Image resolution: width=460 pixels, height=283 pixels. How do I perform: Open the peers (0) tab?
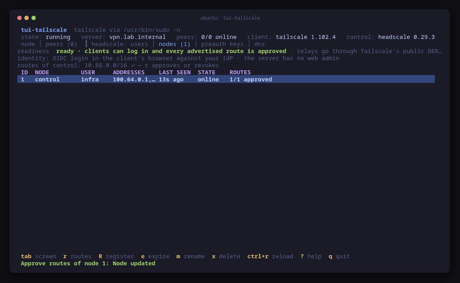[x=61, y=44]
